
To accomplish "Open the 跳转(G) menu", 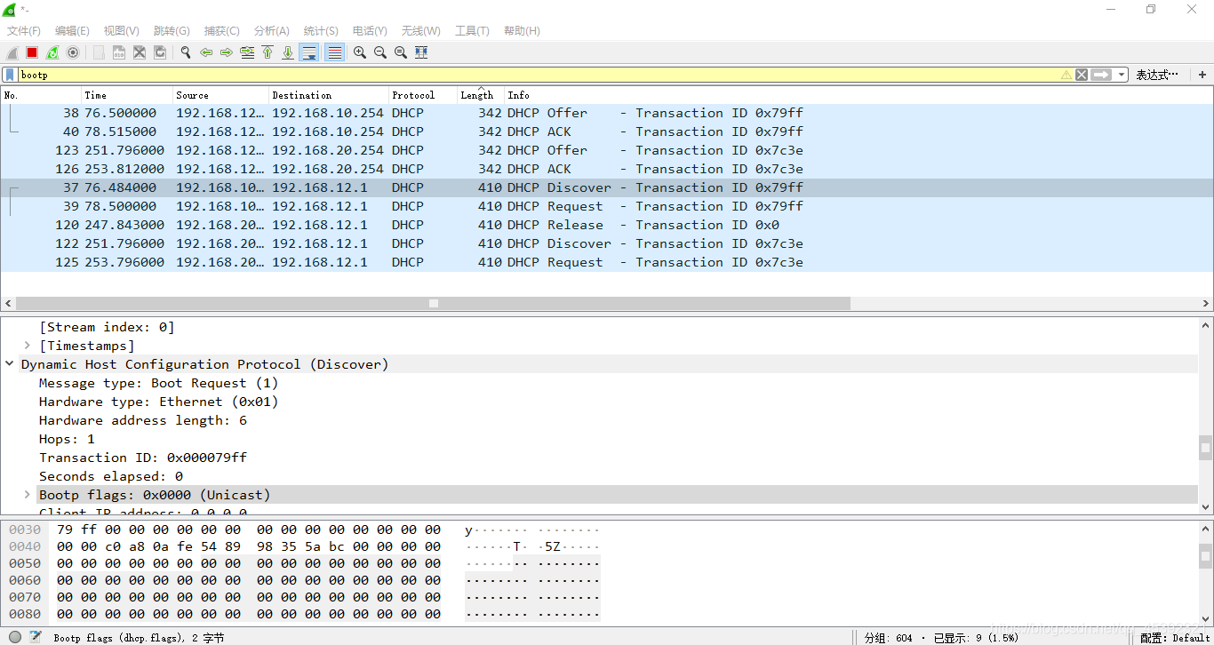I will 172,30.
